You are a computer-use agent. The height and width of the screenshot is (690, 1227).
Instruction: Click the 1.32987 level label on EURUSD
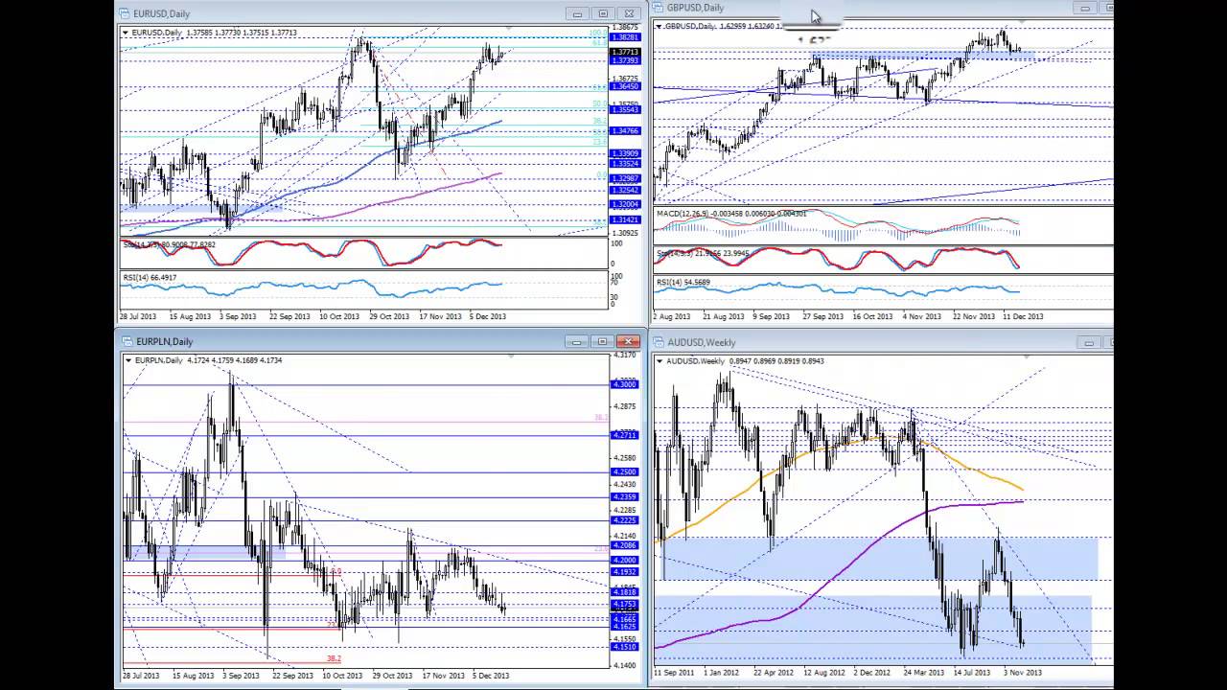pyautogui.click(x=625, y=178)
